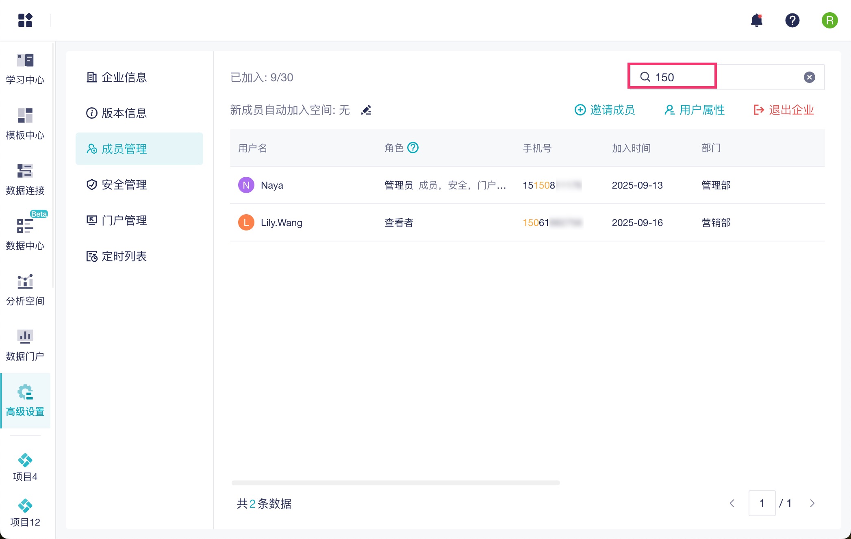Click the 加入时间 column header
Viewport: 851px width, 539px height.
[x=632, y=148]
